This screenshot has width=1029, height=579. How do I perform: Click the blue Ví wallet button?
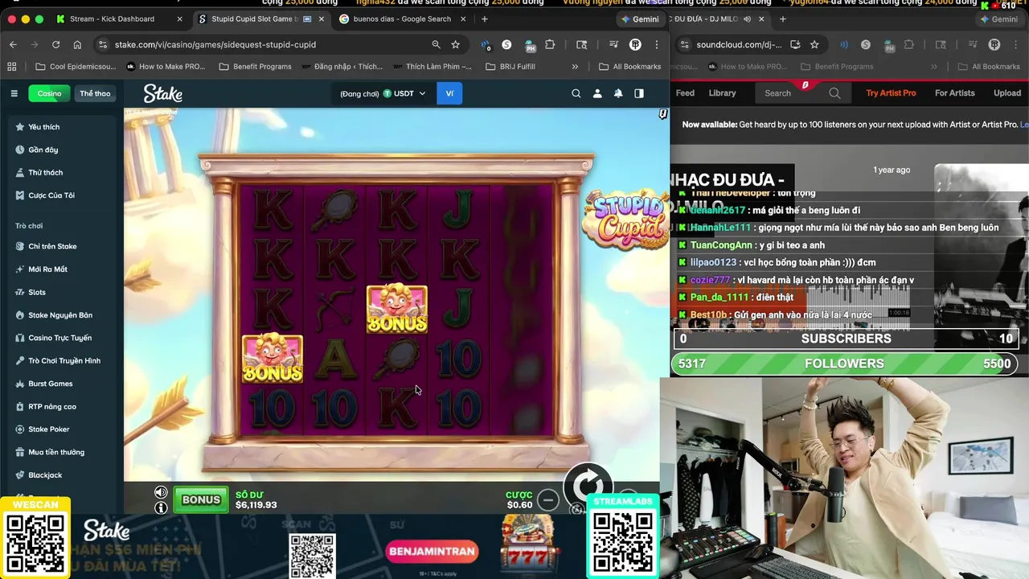click(x=449, y=93)
